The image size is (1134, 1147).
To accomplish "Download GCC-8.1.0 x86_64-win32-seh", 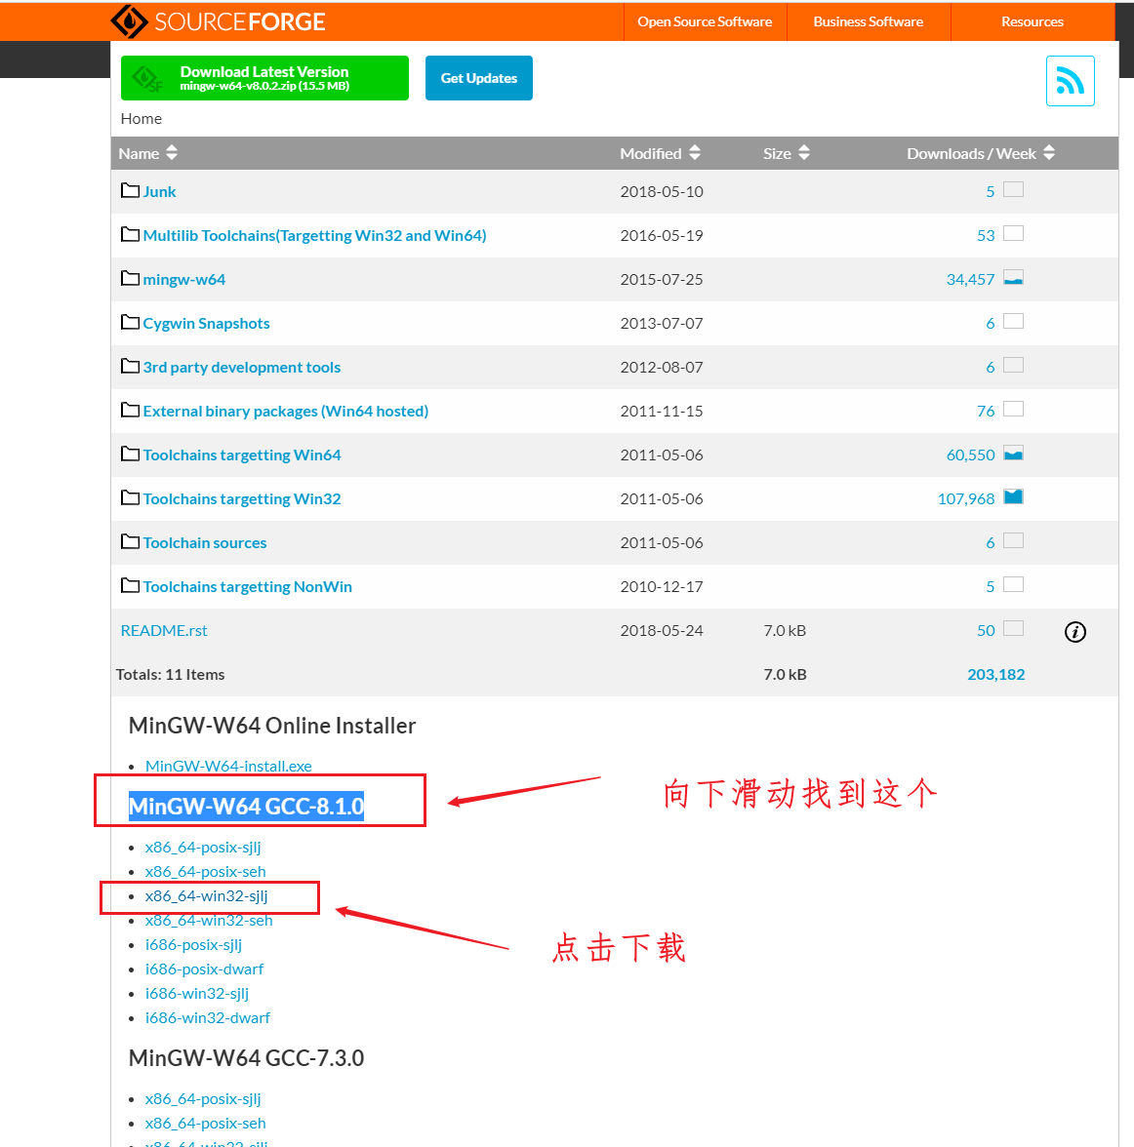I will pos(209,921).
